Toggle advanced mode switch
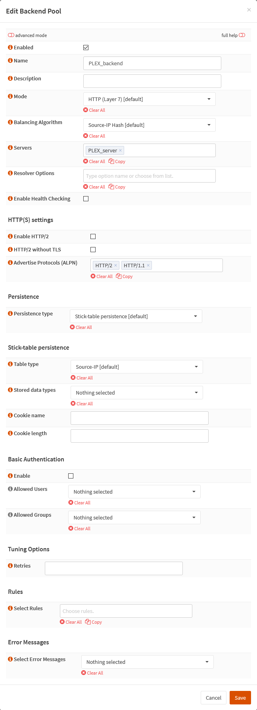257x710 pixels. coord(11,35)
